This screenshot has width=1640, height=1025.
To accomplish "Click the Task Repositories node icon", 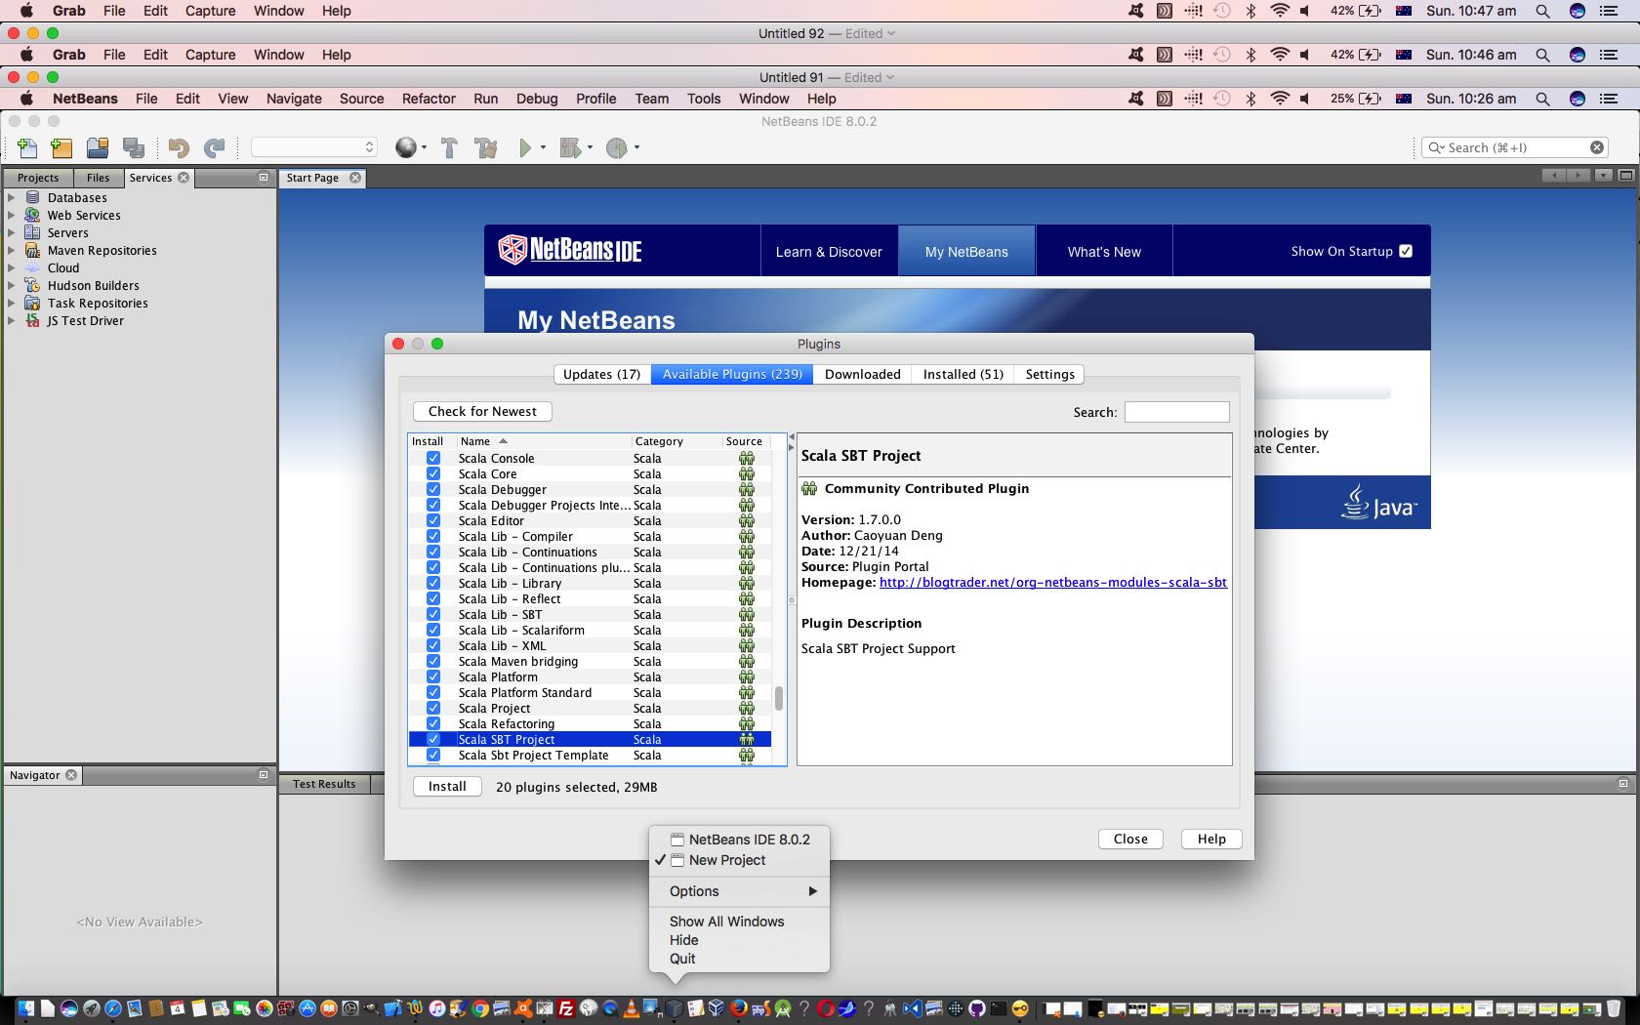I will point(32,303).
